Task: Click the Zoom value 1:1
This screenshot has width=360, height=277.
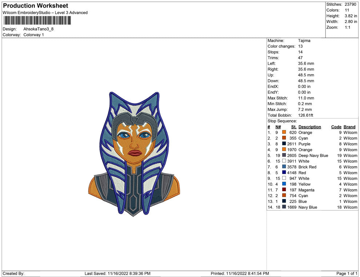Action: click(x=348, y=27)
